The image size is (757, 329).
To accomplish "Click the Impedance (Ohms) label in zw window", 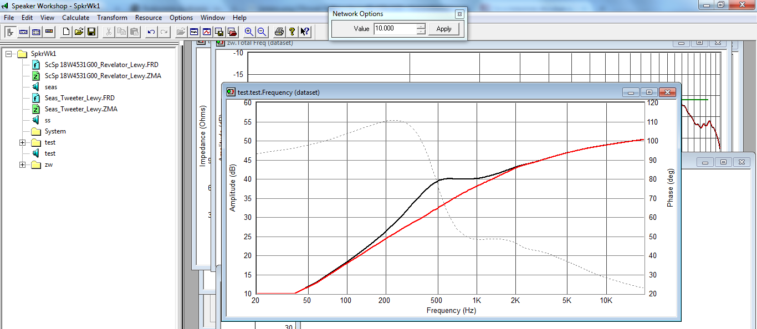I will coord(203,136).
